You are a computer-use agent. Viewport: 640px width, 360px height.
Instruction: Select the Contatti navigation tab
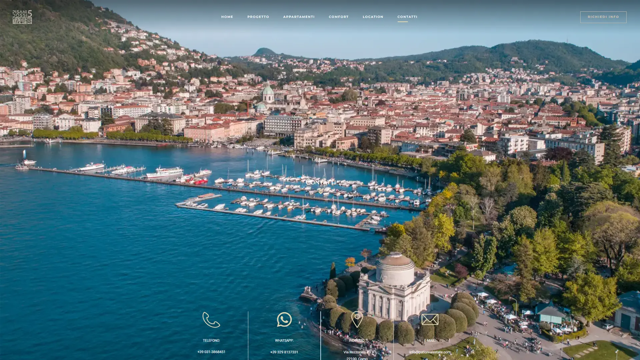coord(407,17)
